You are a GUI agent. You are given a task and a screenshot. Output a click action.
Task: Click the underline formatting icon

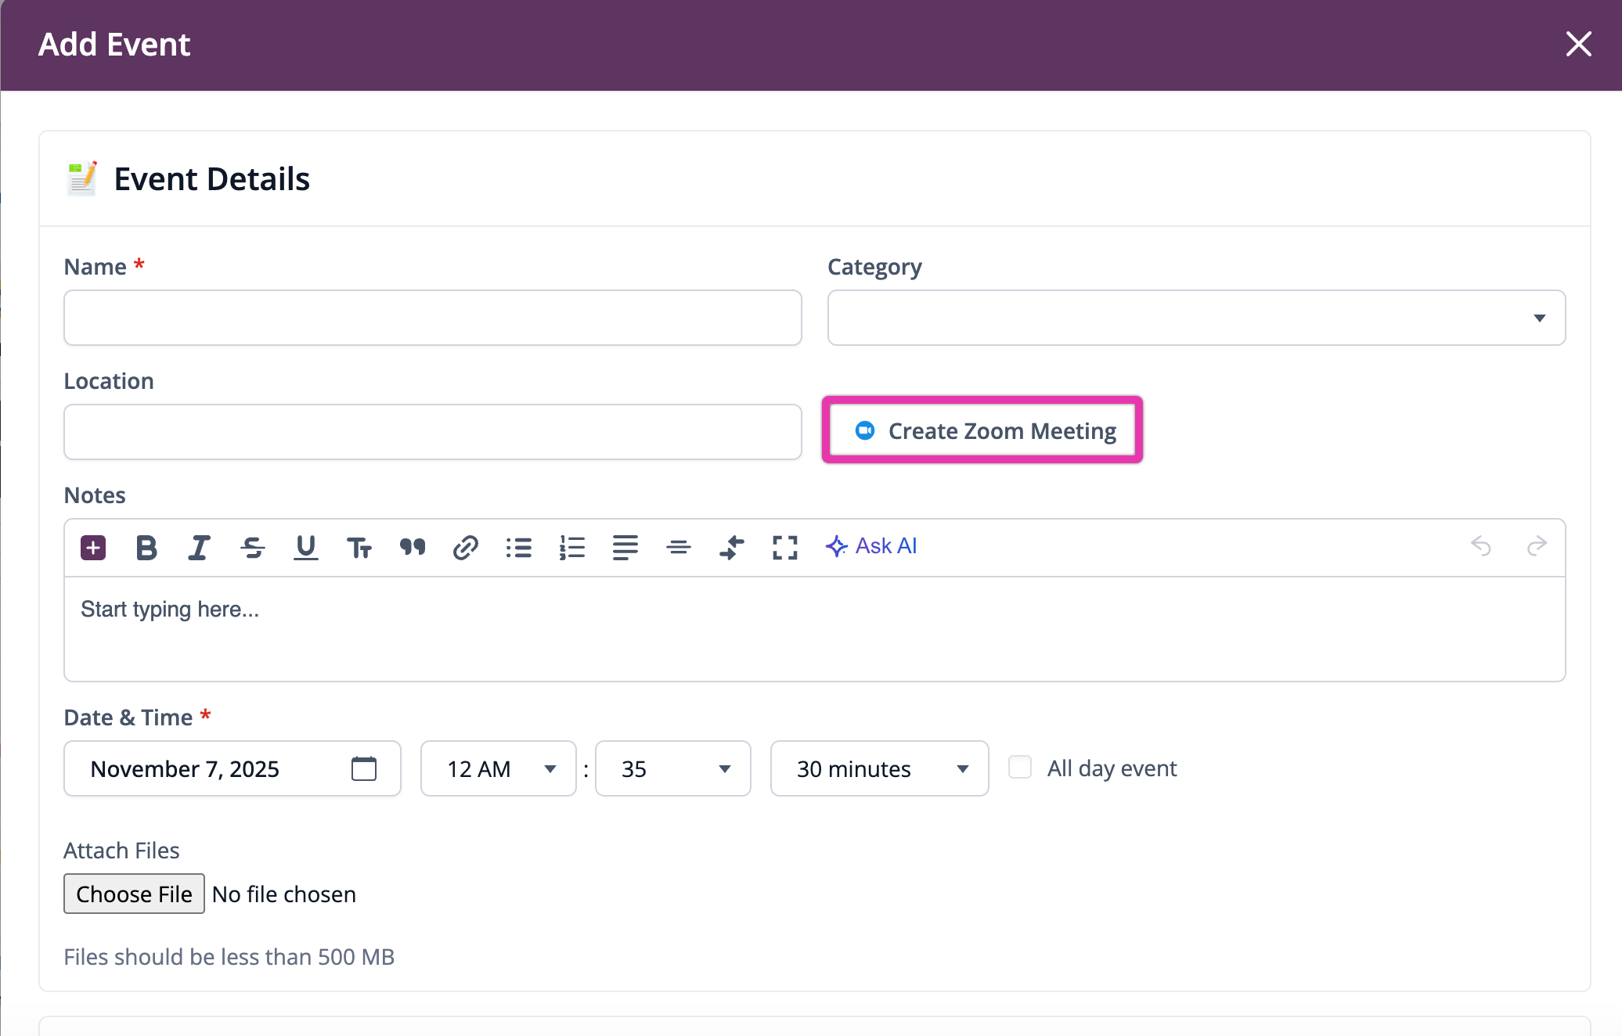click(x=305, y=547)
